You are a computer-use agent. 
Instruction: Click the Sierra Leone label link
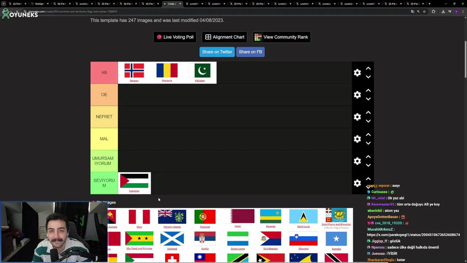pyautogui.click(x=238, y=249)
